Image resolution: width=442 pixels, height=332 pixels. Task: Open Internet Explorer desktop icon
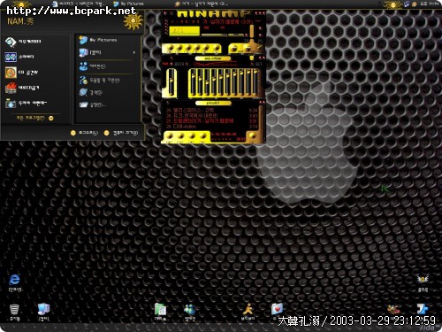14,282
